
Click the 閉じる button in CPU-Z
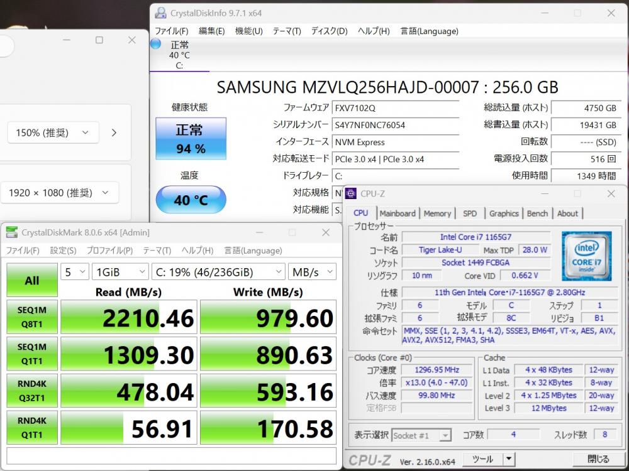[598, 460]
